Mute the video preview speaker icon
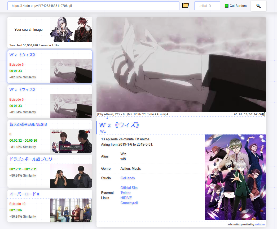Image resolution: width=277 pixels, height=229 pixels. click(x=264, y=114)
